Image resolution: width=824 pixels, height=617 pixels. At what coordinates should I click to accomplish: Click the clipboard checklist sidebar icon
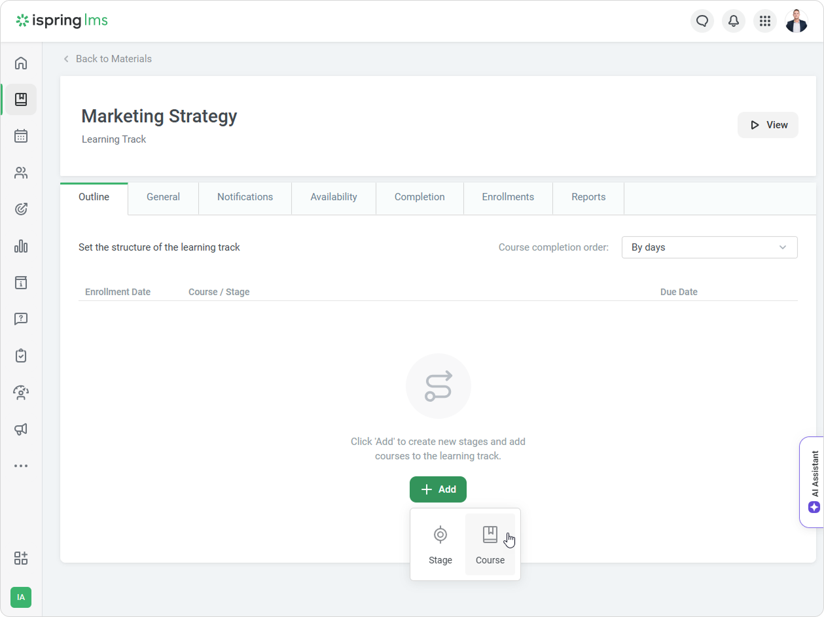point(21,356)
